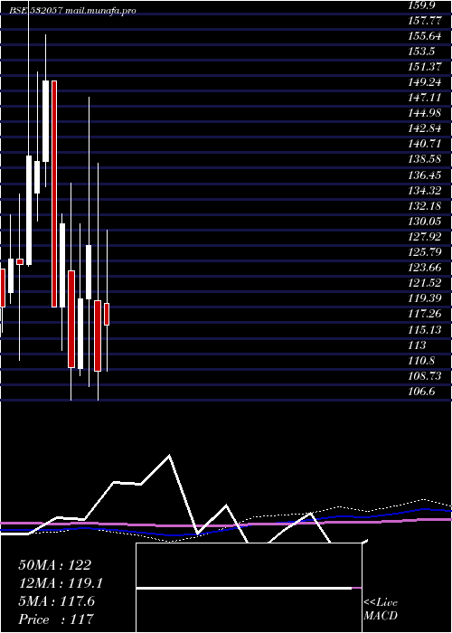Click the 110.8 price axis label
The height and width of the screenshot is (633, 452).
[x=423, y=360]
